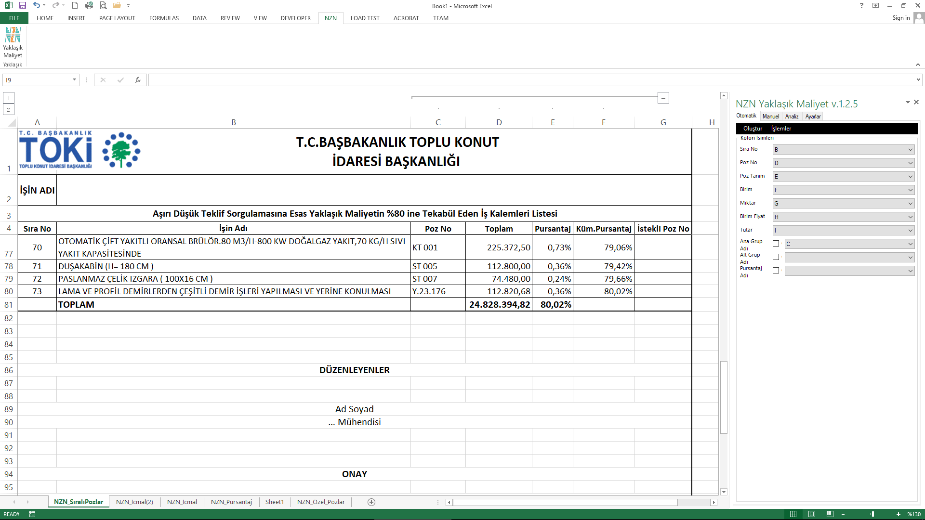Collapse the column group with minus button
925x520 pixels.
663,98
